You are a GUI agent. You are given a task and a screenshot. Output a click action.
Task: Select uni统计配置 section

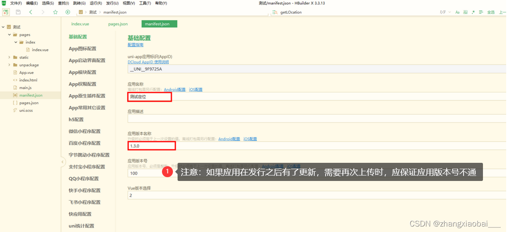point(82,226)
